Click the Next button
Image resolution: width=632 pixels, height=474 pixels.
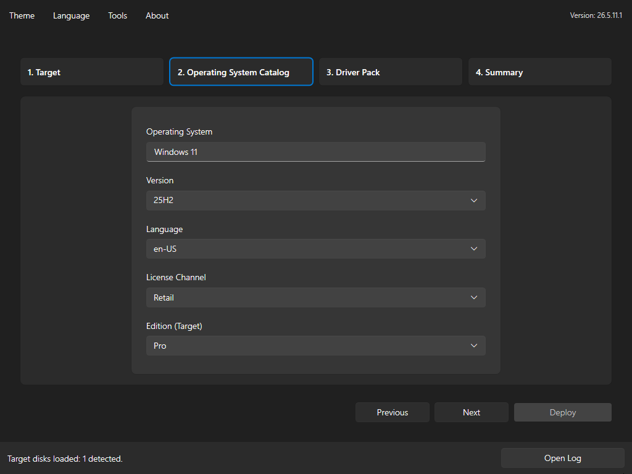[x=471, y=412]
